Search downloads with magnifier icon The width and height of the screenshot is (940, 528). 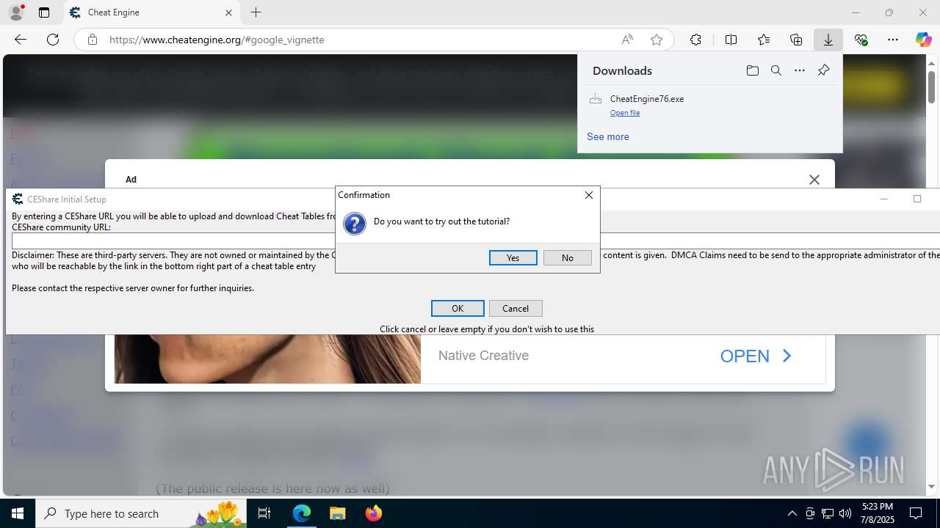point(775,70)
